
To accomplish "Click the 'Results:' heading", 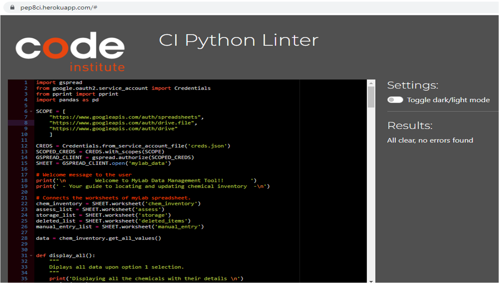I will pos(410,126).
